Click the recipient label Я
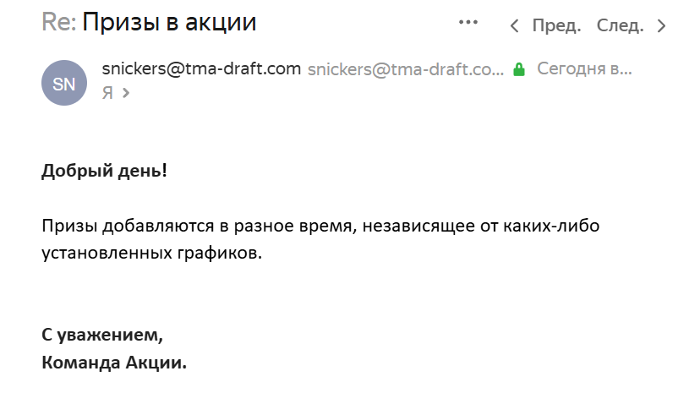The width and height of the screenshot is (678, 393). pyautogui.click(x=107, y=93)
